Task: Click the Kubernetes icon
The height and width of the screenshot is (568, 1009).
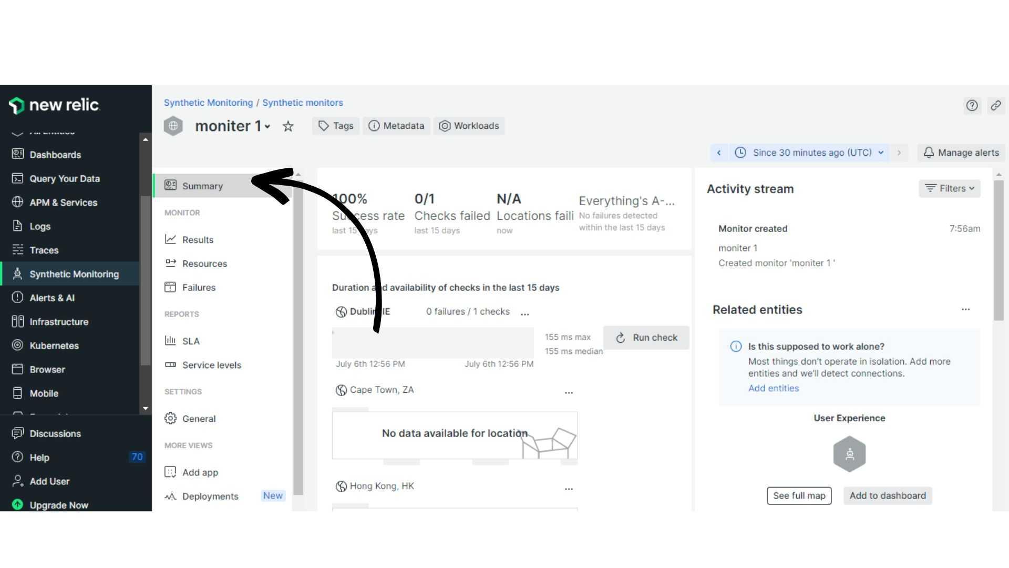Action: [x=17, y=346]
